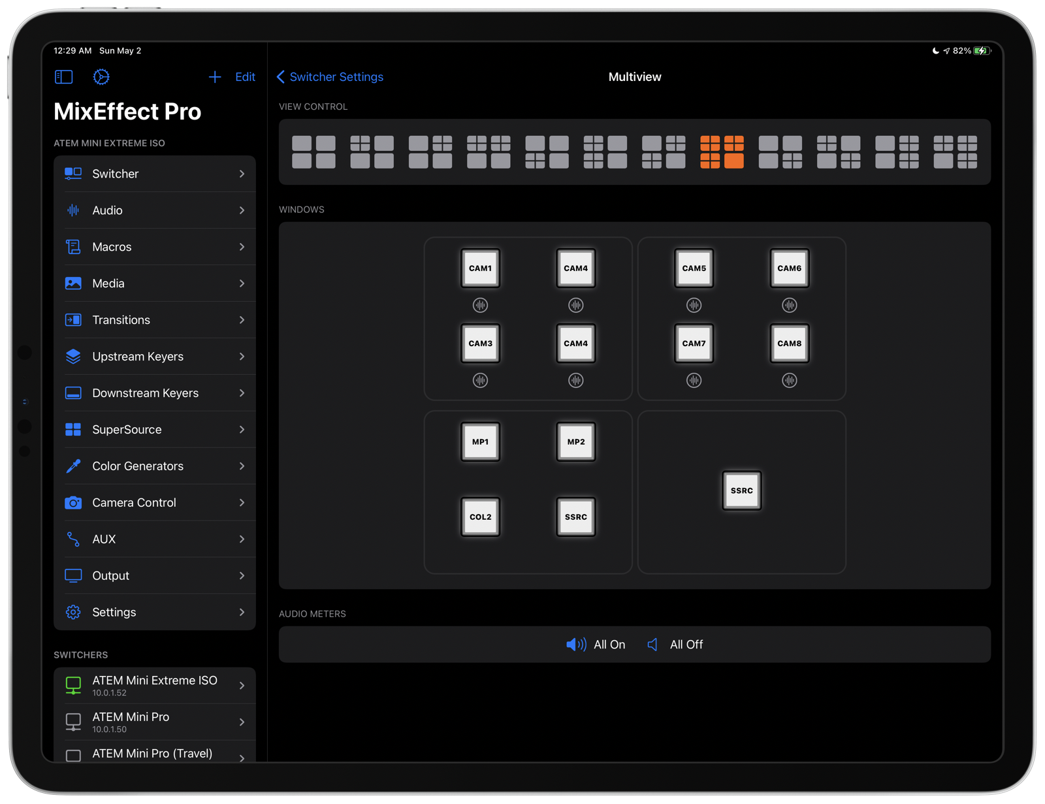Go back to Switcher Settings

pyautogui.click(x=330, y=77)
